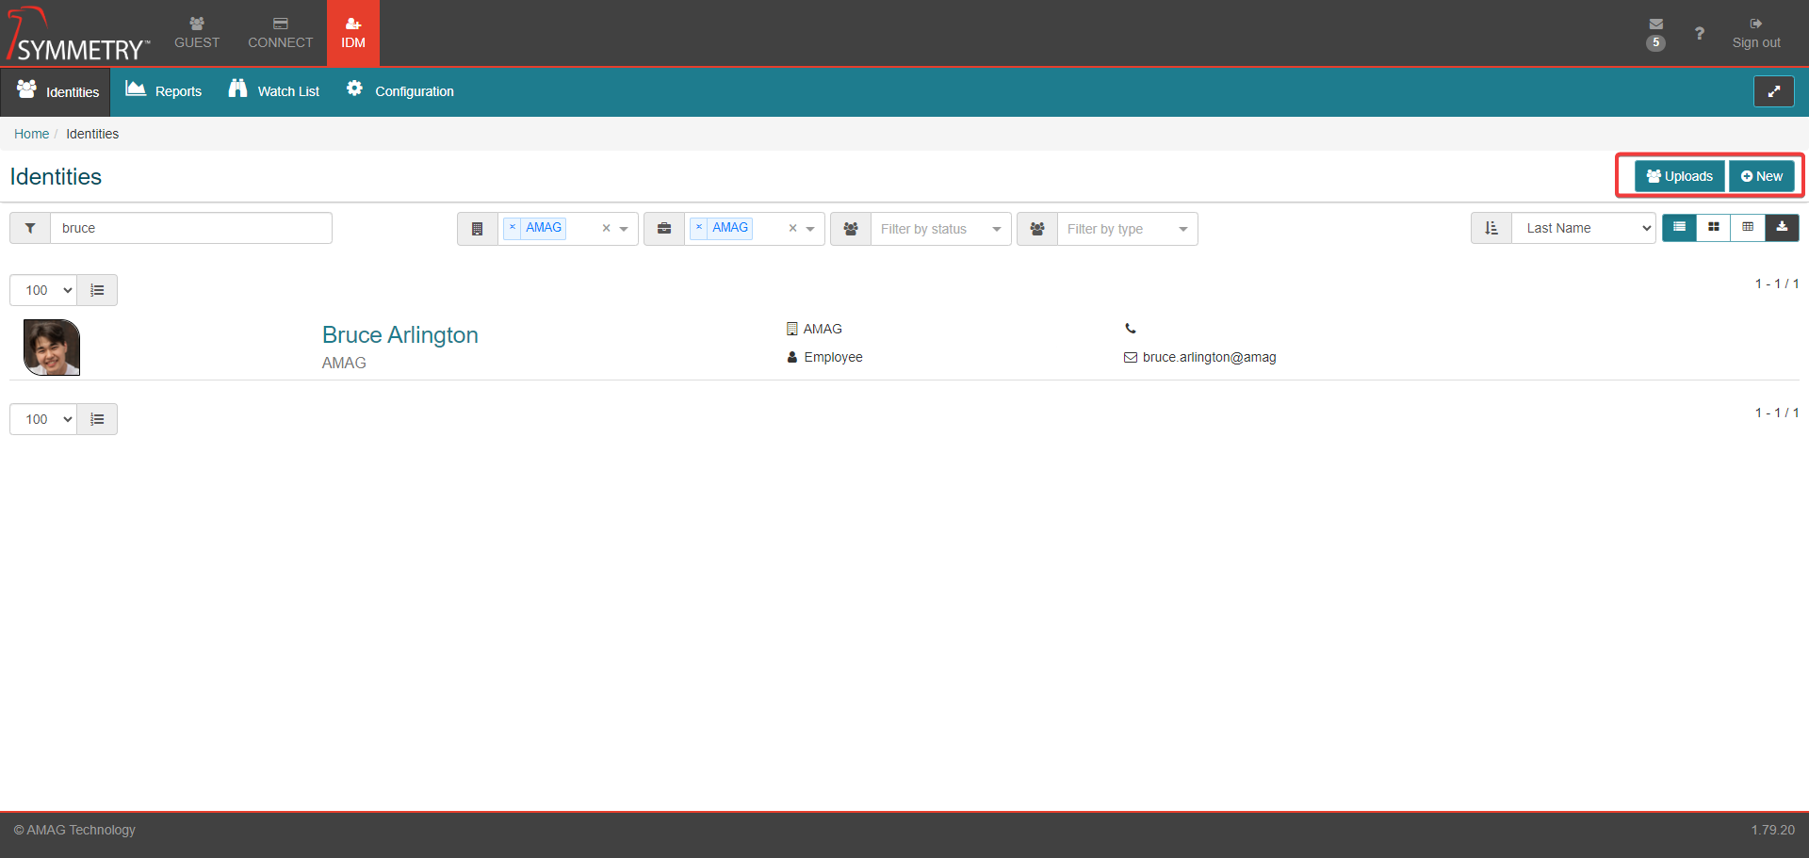Click the group icon beside Filter by status
The width and height of the screenshot is (1809, 858).
(x=851, y=229)
